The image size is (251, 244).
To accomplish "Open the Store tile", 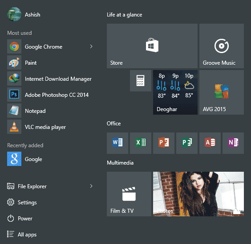I will click(152, 46).
